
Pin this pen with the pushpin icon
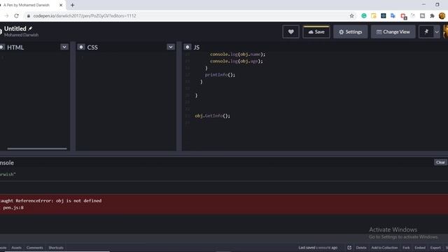coord(426,31)
